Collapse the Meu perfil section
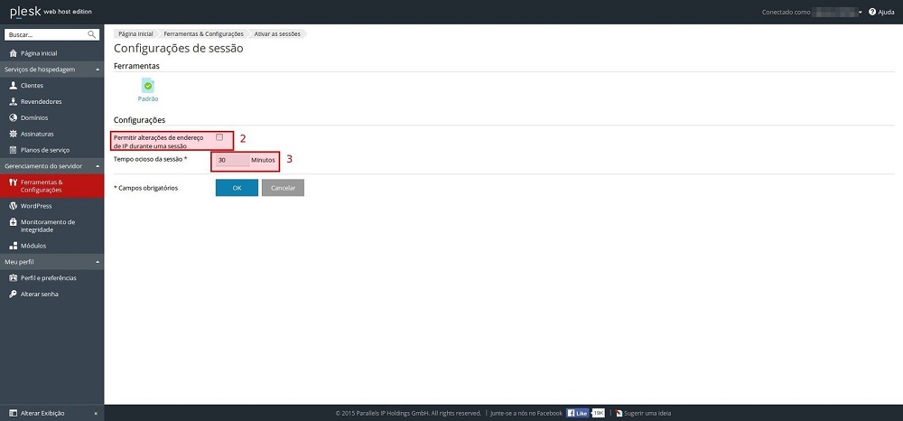Viewport: 903px width, 421px height. point(98,262)
